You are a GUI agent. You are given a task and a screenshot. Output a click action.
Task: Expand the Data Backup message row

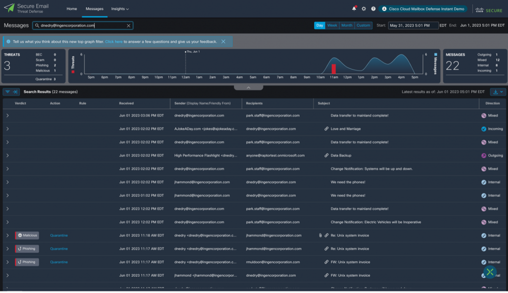7,156
